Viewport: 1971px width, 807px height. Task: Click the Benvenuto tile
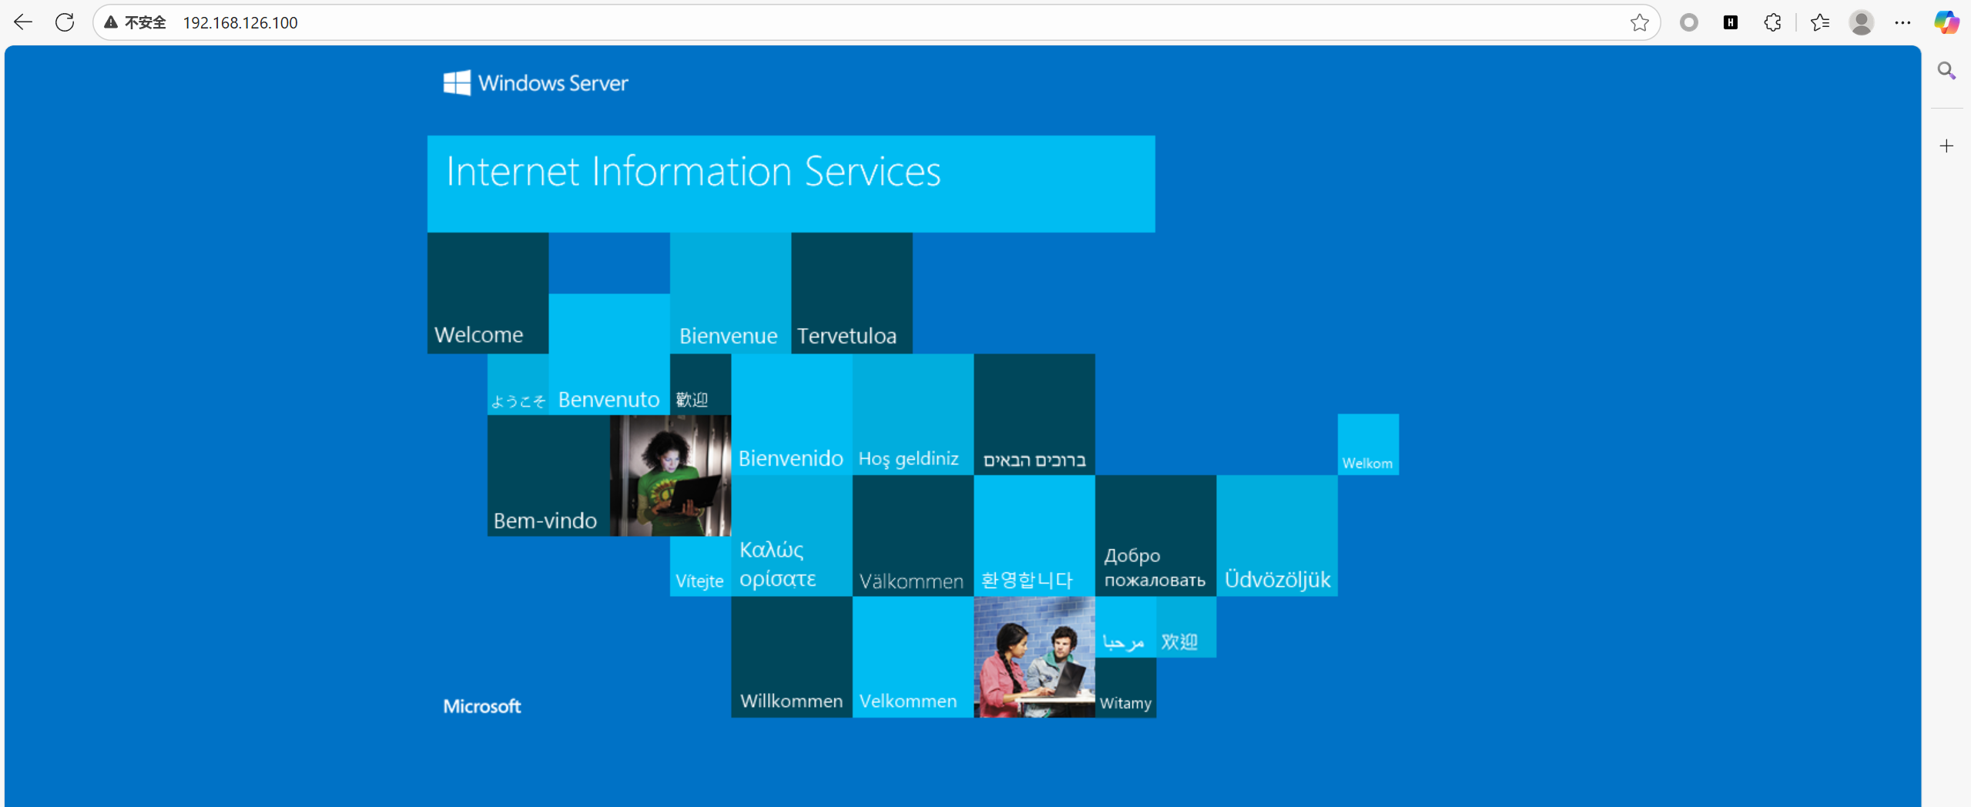[609, 354]
